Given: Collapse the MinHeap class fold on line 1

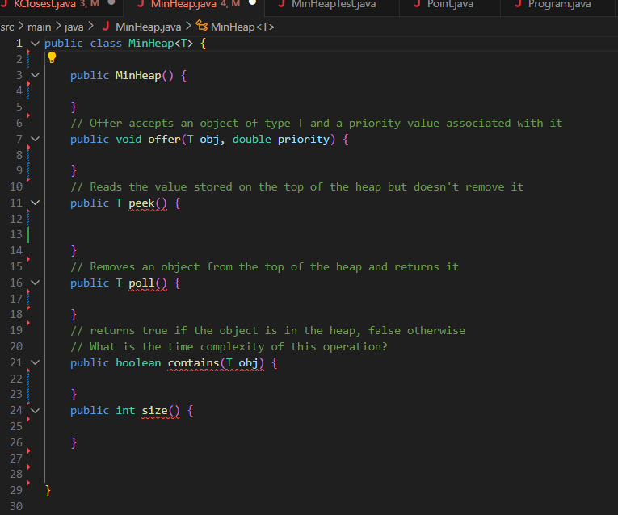Looking at the screenshot, I should [35, 44].
